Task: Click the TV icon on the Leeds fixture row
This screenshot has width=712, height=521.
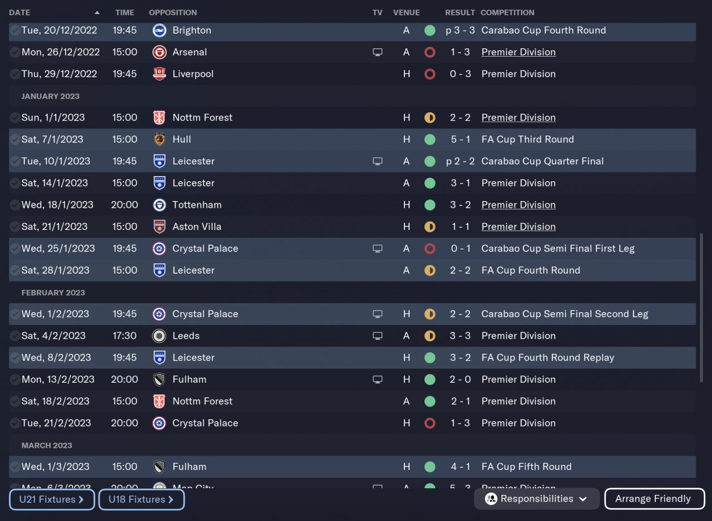Action: pyautogui.click(x=378, y=336)
